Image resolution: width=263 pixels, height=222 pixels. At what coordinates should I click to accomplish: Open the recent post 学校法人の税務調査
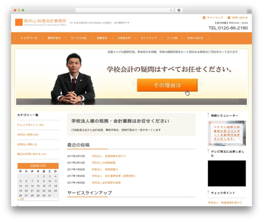[104, 163]
